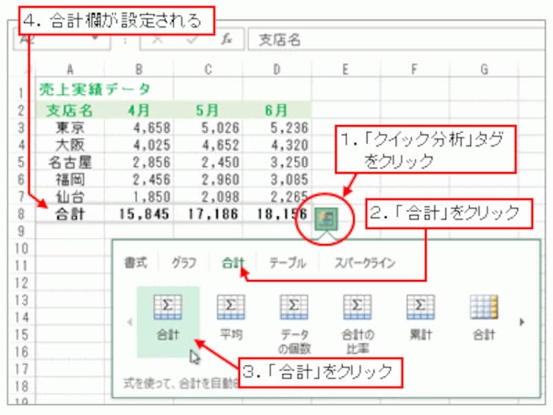Click the total cell 17,186
The image size is (553, 415).
208,214
